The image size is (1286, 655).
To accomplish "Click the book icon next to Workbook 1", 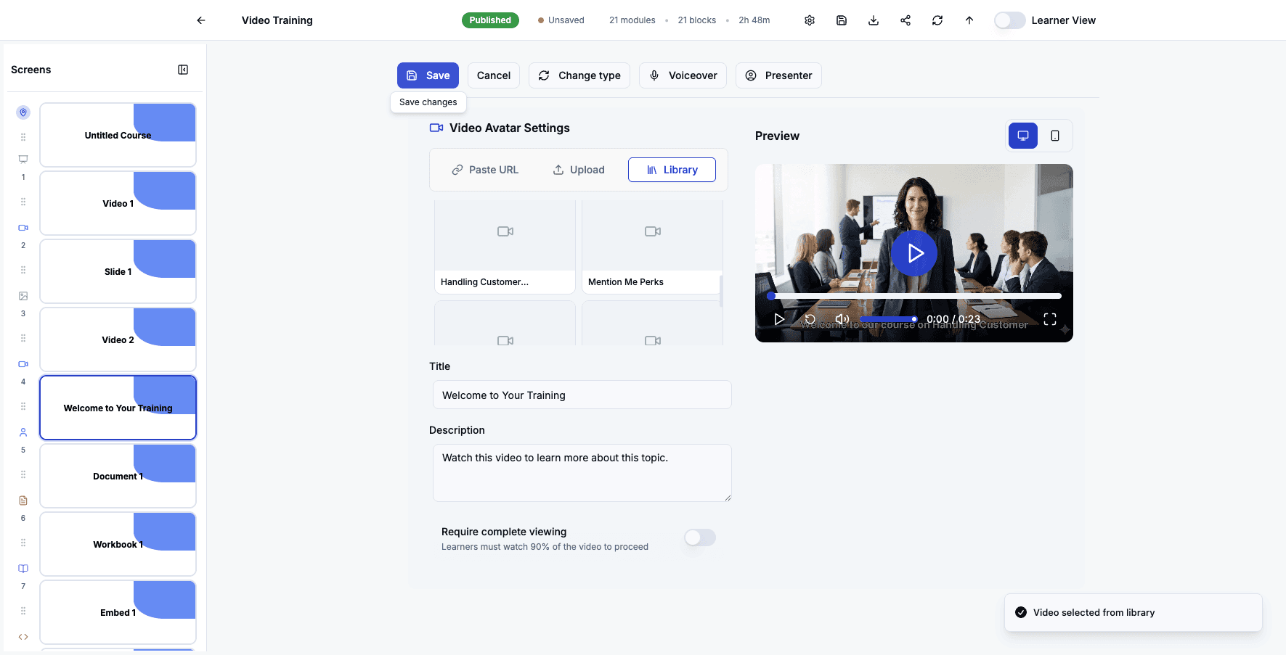I will 23,568.
